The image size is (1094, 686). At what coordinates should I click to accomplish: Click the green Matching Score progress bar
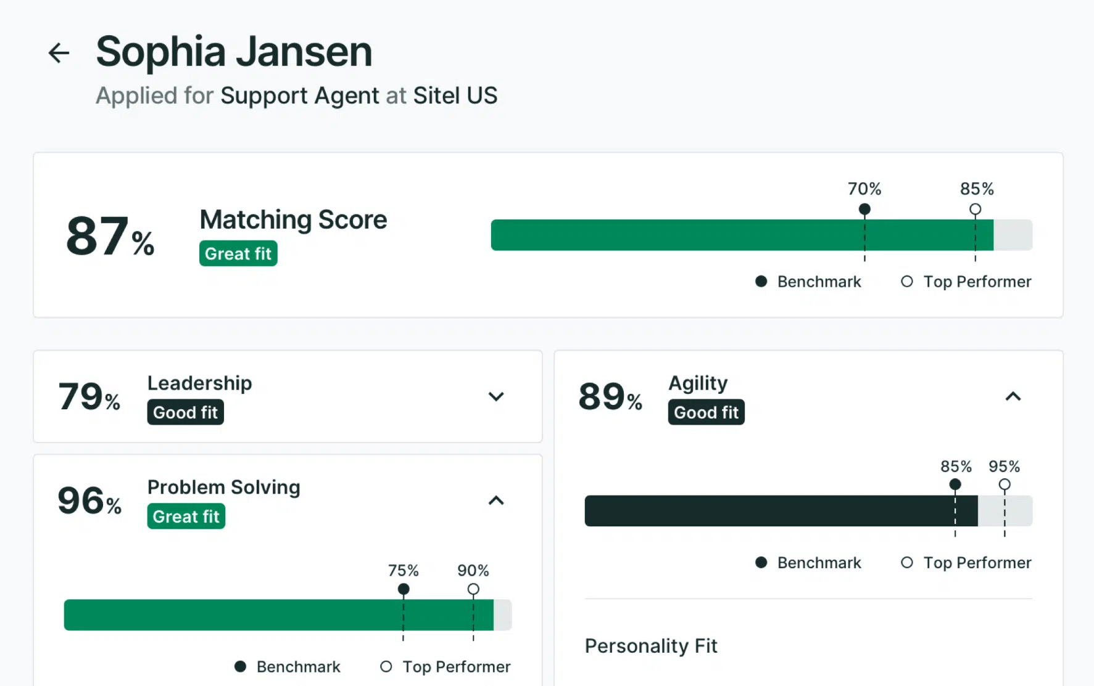(x=679, y=235)
